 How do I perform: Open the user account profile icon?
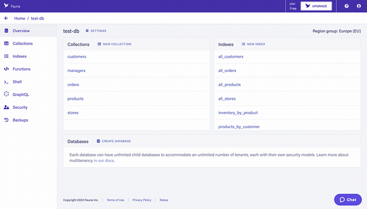pyautogui.click(x=359, y=6)
